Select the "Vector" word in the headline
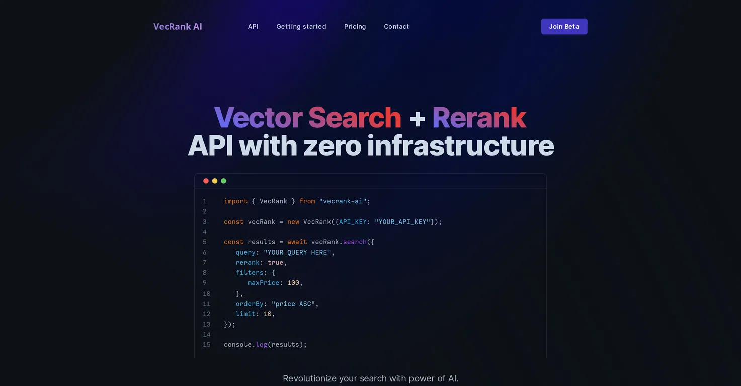 click(258, 117)
